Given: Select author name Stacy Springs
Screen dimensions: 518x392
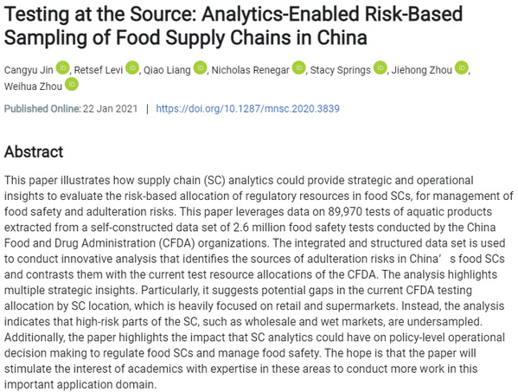Looking at the screenshot, I should 340,70.
